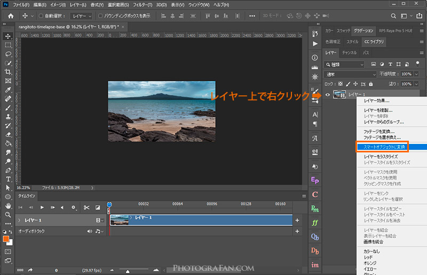
Task: Hide レイヤー 1 with the eye icon
Action: 328,95
